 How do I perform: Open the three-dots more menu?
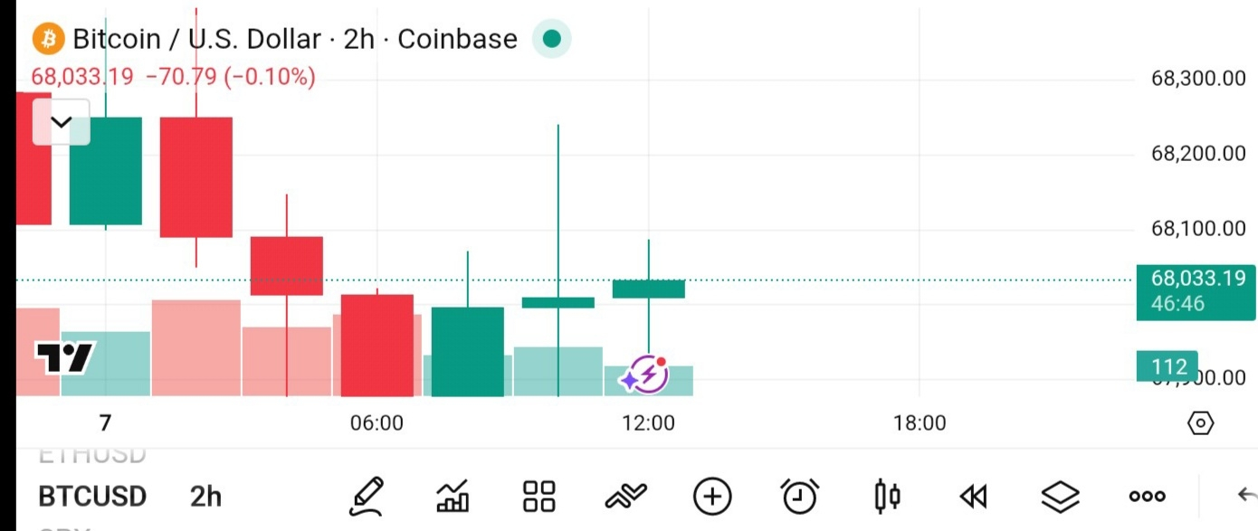(1147, 496)
